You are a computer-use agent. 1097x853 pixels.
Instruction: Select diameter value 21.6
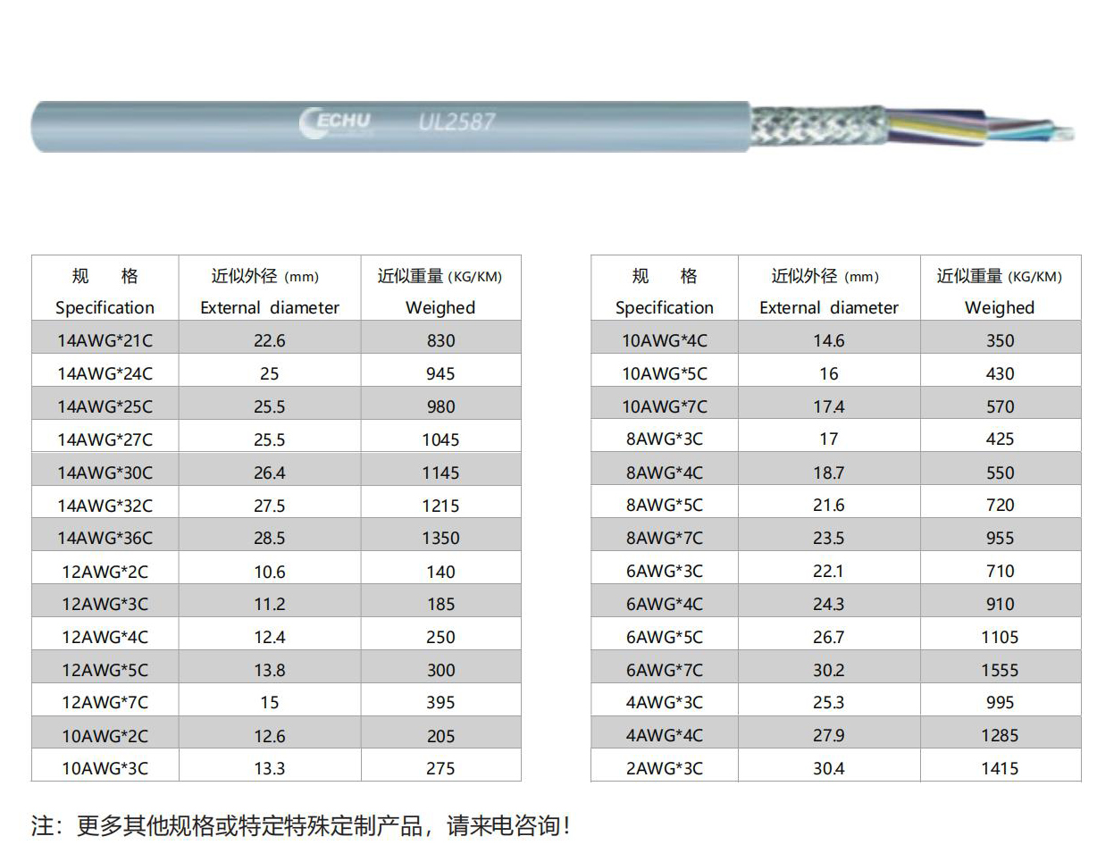[829, 505]
